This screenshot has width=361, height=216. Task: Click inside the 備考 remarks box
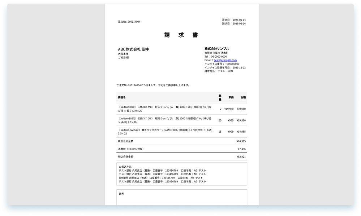tap(181, 200)
